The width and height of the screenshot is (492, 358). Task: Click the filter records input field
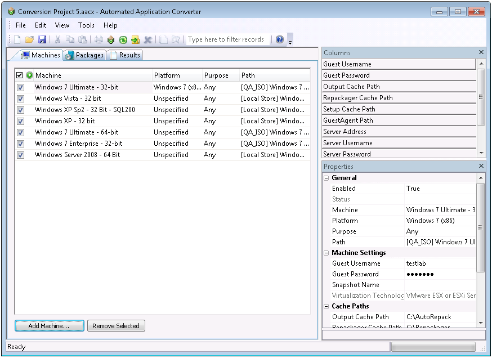point(227,39)
